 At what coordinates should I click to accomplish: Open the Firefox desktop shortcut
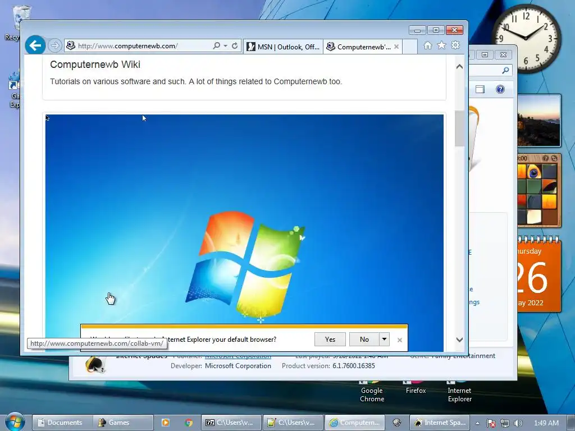click(x=416, y=388)
